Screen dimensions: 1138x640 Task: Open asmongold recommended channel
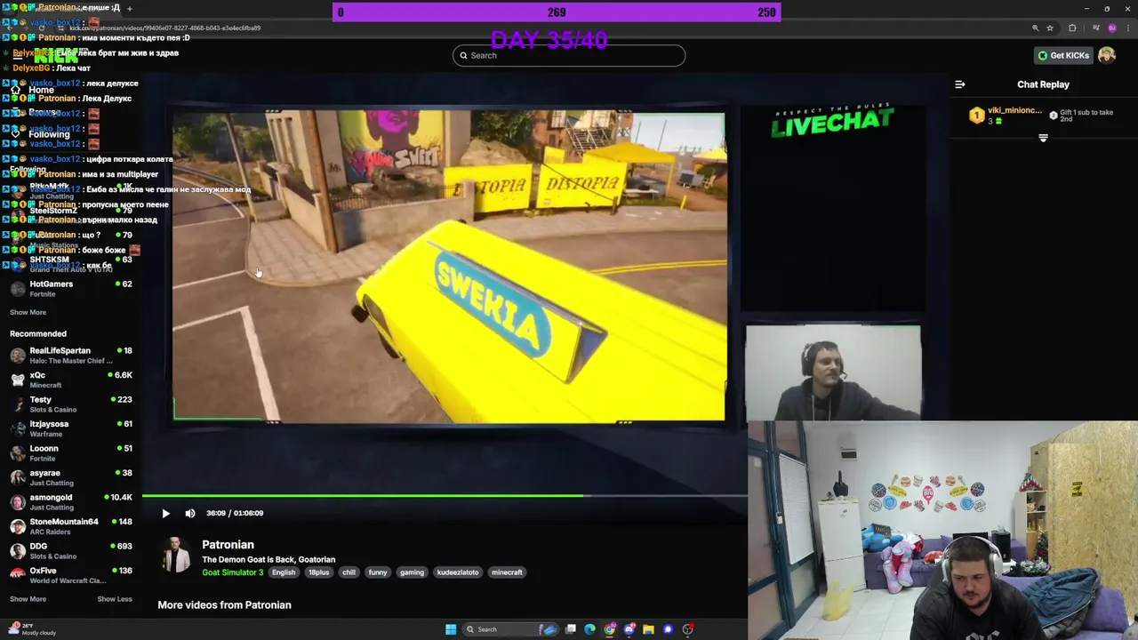71,502
